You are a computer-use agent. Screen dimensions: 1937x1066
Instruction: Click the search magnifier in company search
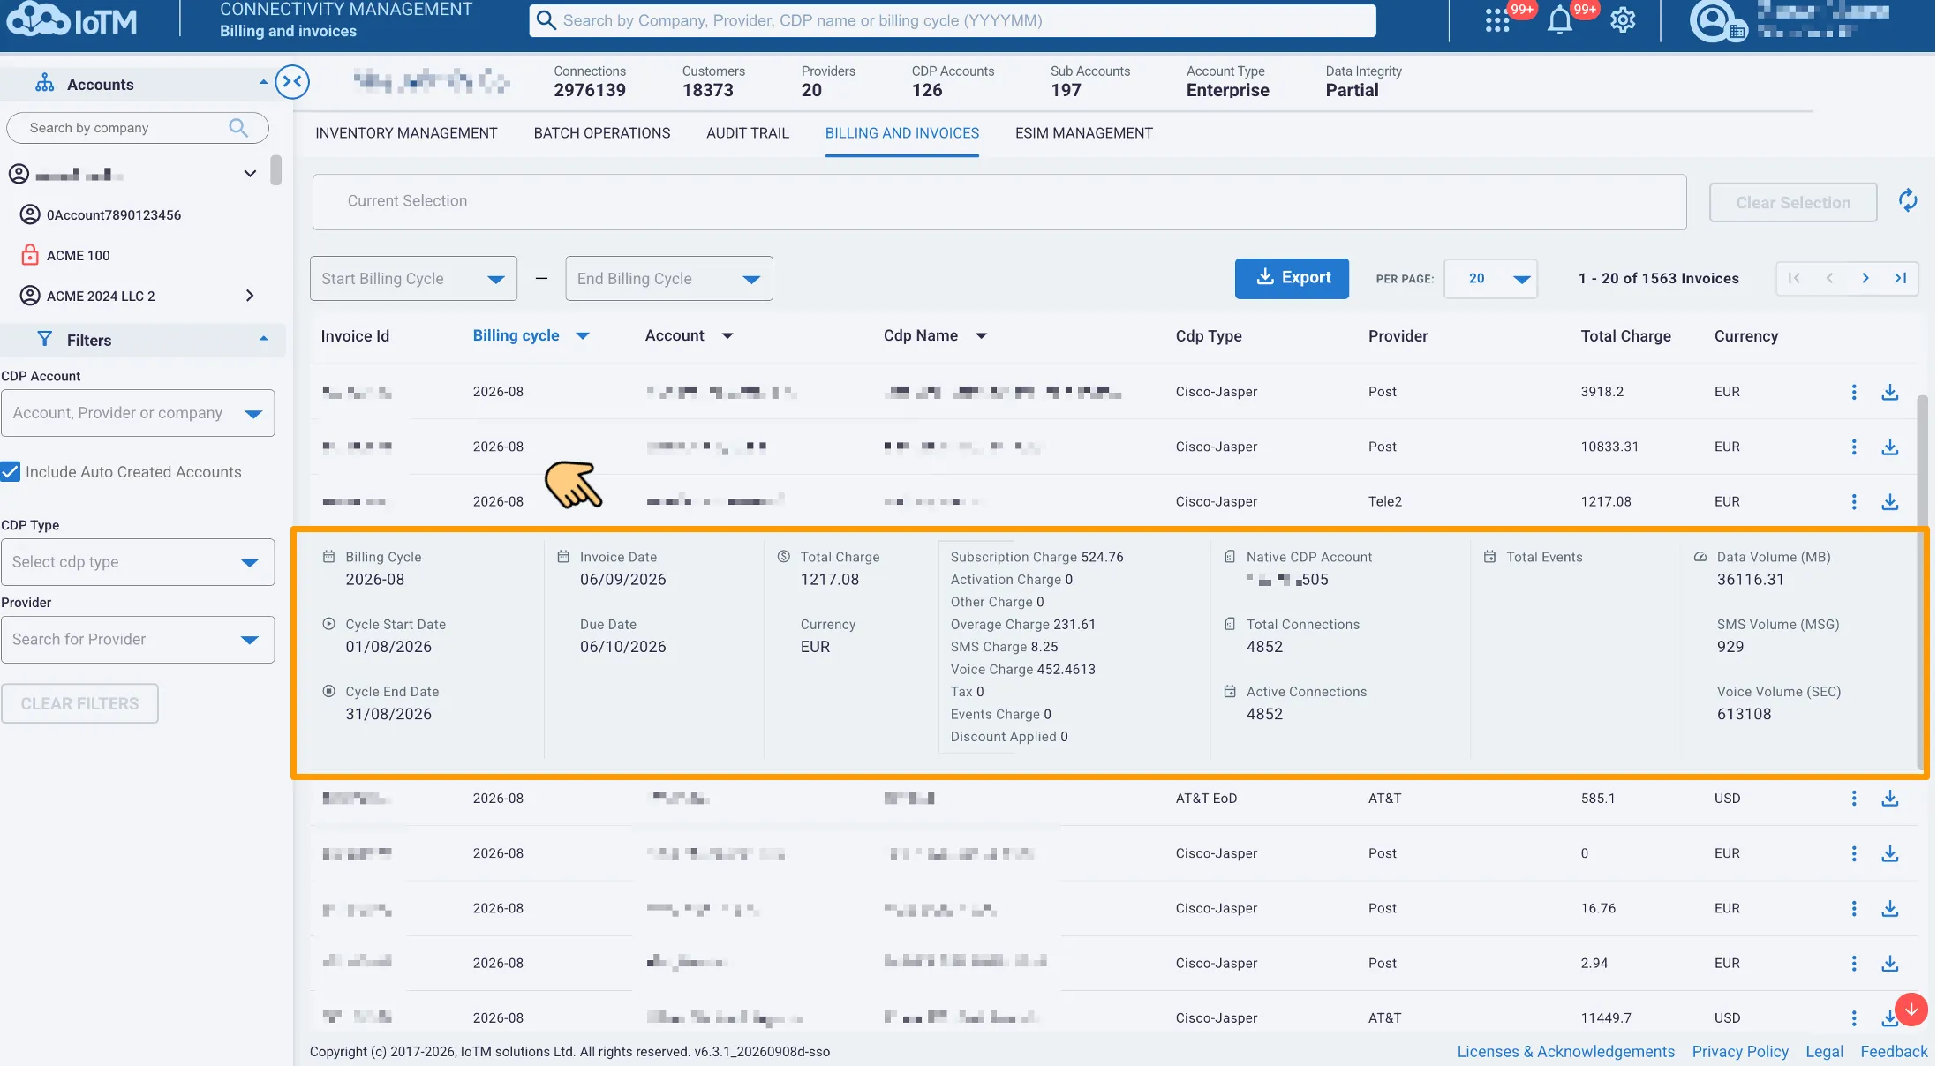tap(238, 128)
